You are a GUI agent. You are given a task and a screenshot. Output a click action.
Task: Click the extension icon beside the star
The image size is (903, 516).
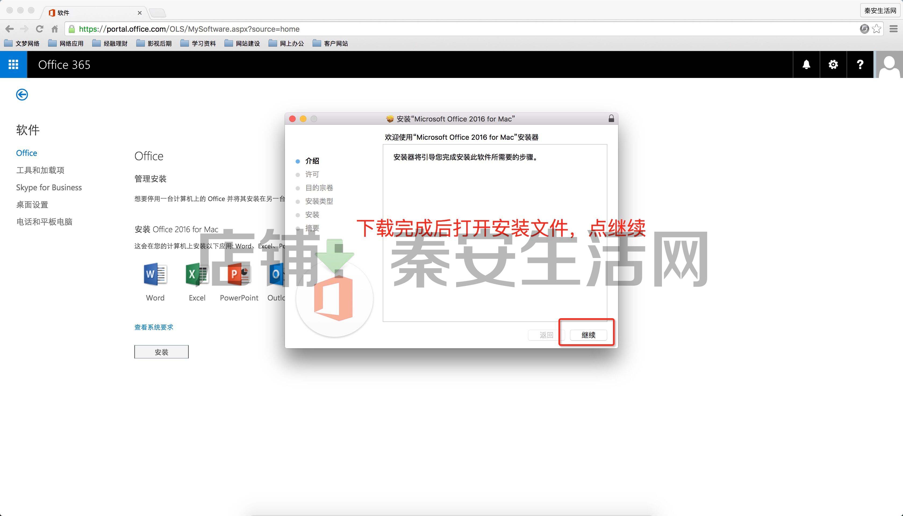[x=864, y=29]
